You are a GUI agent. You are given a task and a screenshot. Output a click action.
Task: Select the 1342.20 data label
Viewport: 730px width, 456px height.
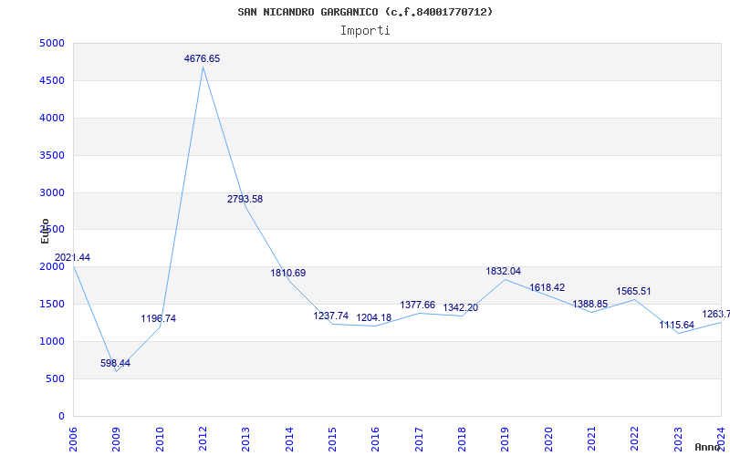[x=461, y=307]
